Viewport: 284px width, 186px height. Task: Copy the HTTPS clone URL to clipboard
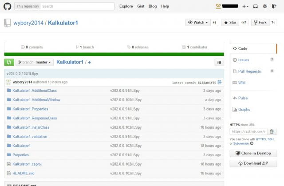click(x=272, y=131)
